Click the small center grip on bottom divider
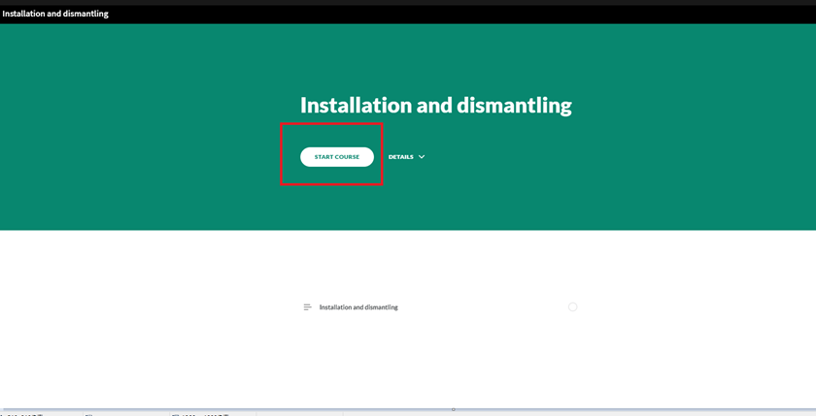Image resolution: width=816 pixels, height=416 pixels. tap(453, 409)
